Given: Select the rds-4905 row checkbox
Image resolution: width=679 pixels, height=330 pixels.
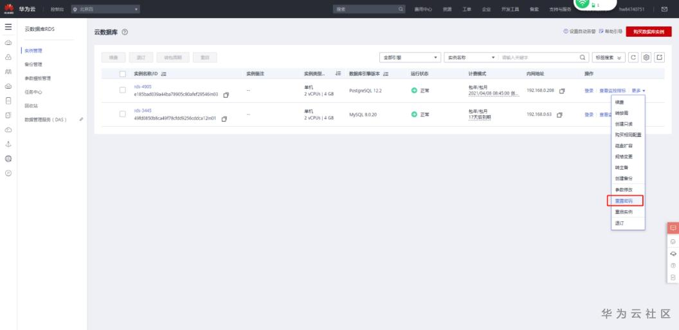Looking at the screenshot, I should pos(123,90).
